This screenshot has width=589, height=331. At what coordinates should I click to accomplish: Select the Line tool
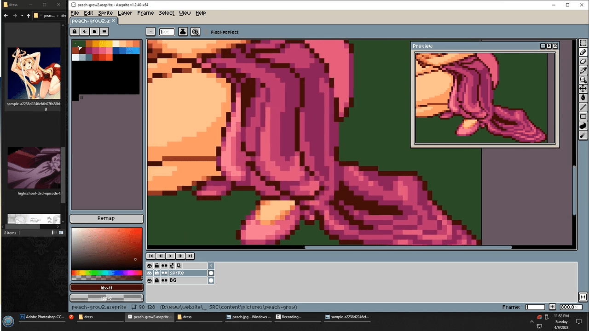[583, 107]
